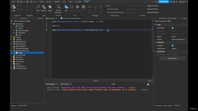Click Expand All Folds

pos(152,9)
